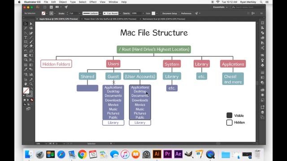287x161 pixels.
Task: Click the Stroke label link
Action: tap(61, 13)
